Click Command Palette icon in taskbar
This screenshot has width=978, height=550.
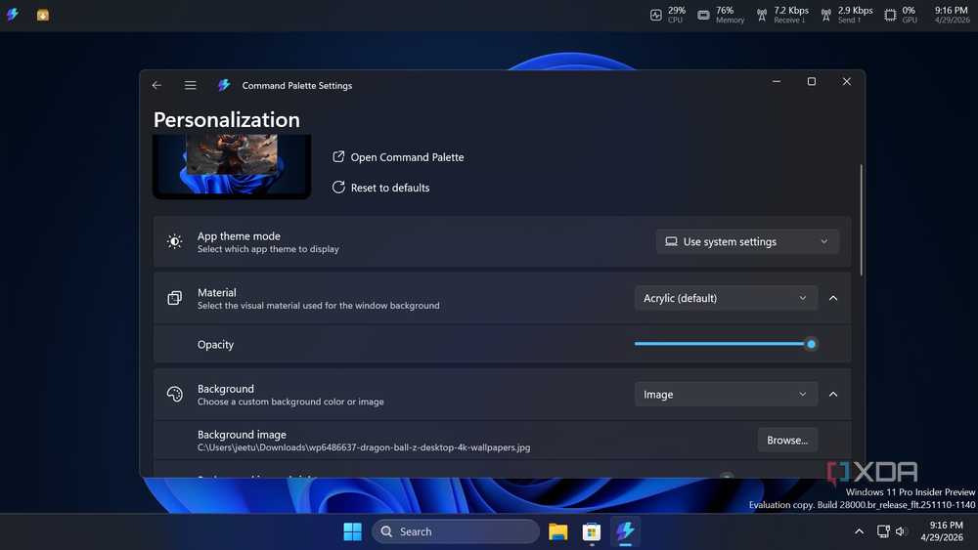point(625,531)
